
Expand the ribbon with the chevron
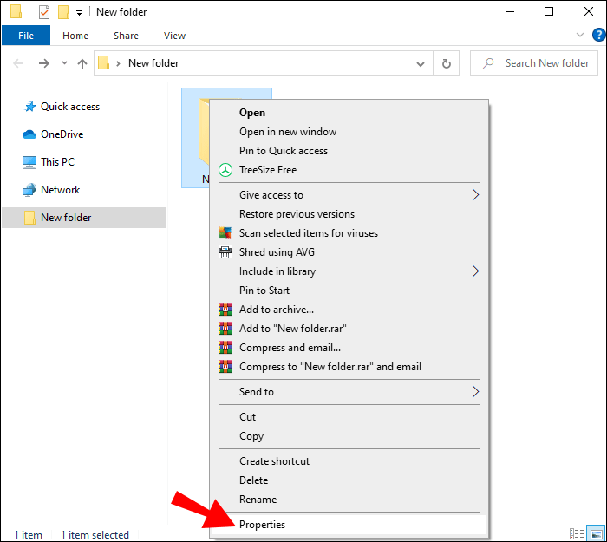[579, 35]
